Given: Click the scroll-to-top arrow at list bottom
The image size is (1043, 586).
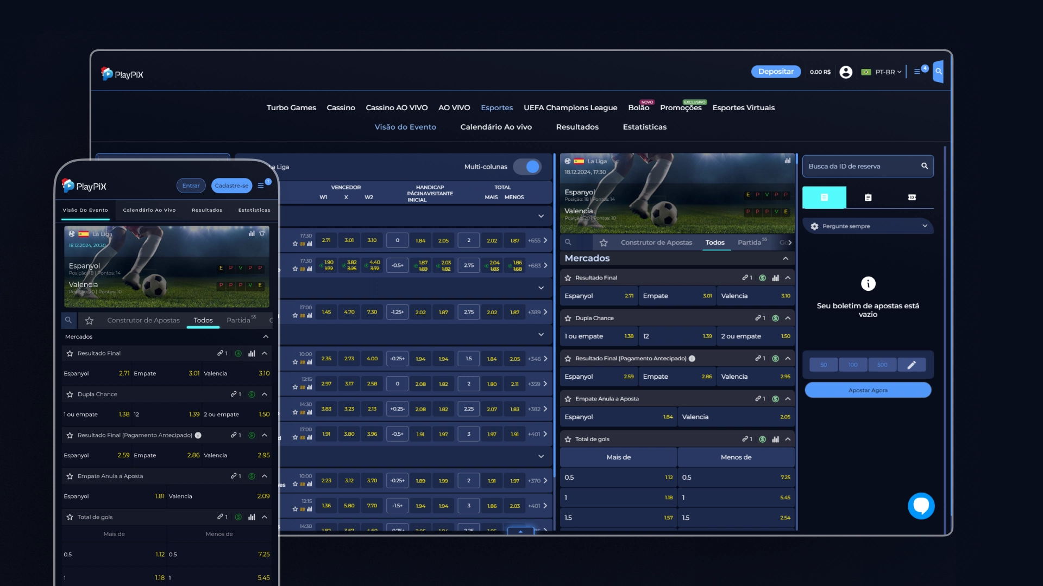Looking at the screenshot, I should point(520,531).
